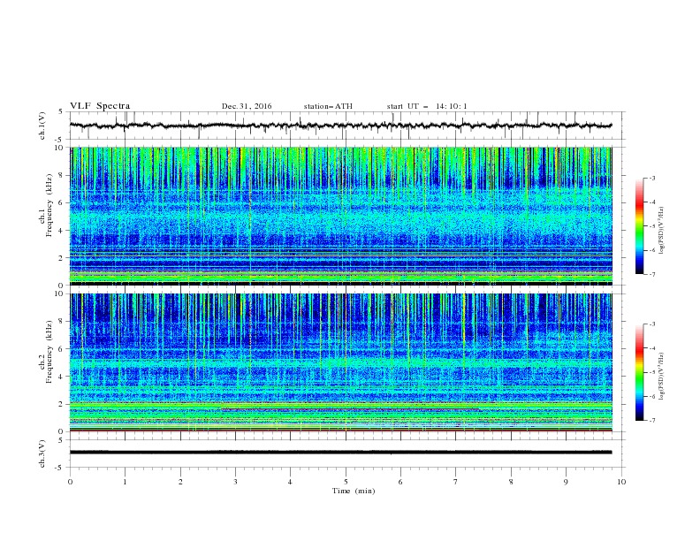Screen dimensions: 700x541
Task: Click inside the ch.2 spectrogram panel
Action: coord(341,362)
